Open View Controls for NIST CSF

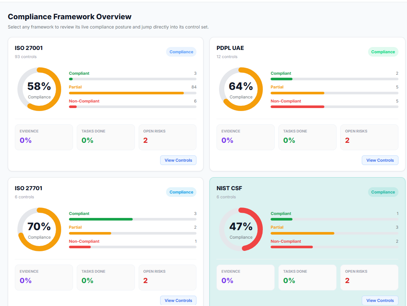(x=380, y=300)
